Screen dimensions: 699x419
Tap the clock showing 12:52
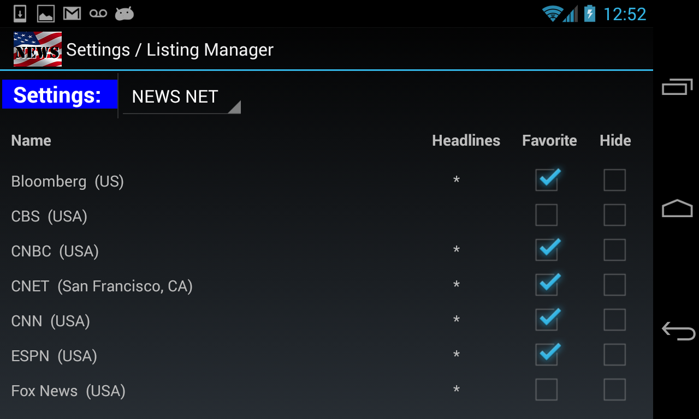[624, 14]
